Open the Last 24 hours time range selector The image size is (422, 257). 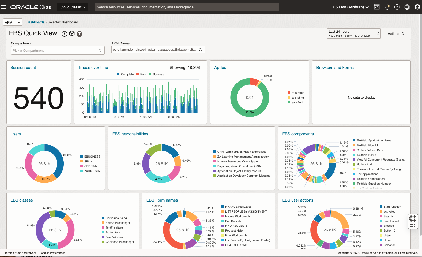(354, 33)
